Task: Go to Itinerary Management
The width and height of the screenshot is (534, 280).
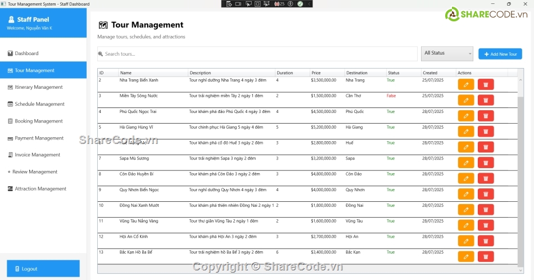Action: tap(38, 87)
